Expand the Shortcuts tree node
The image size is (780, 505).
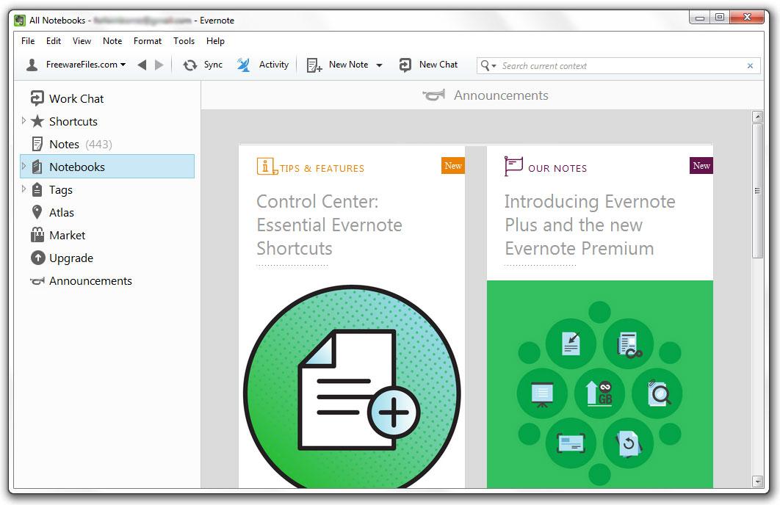pyautogui.click(x=24, y=121)
